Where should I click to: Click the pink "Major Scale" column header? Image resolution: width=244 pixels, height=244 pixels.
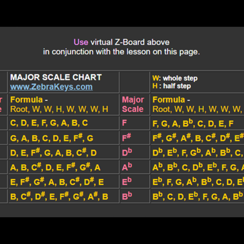click(x=133, y=104)
